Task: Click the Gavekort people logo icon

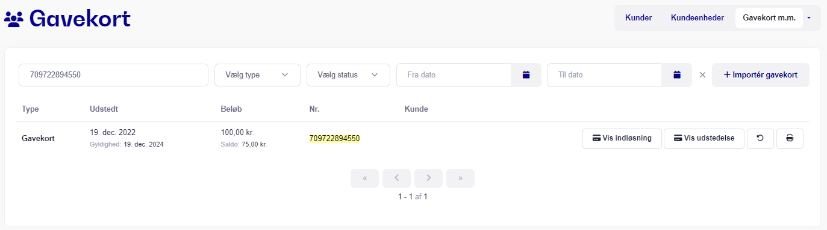Action: point(13,19)
